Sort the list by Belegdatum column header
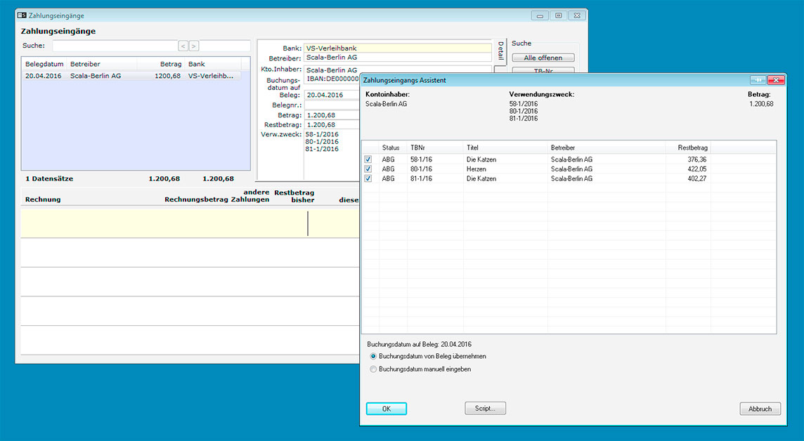 coord(44,64)
